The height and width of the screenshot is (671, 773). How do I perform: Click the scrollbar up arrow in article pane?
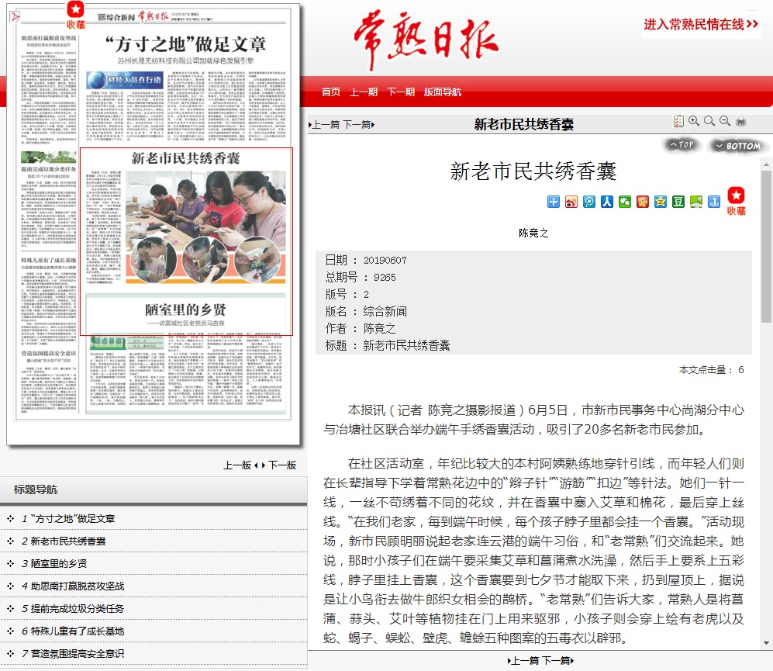(766, 164)
